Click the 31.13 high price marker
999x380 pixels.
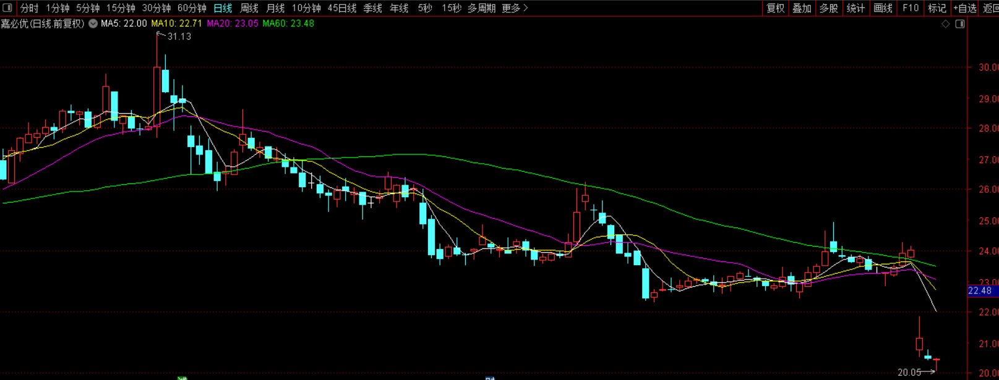pyautogui.click(x=179, y=36)
